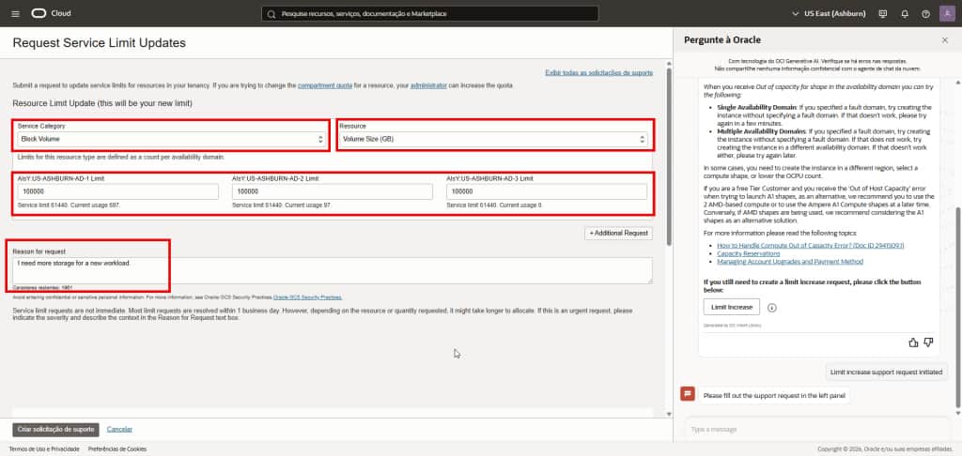962x456 pixels.
Task: Open Exibir todas as solicitações de suporte
Action: click(x=598, y=73)
